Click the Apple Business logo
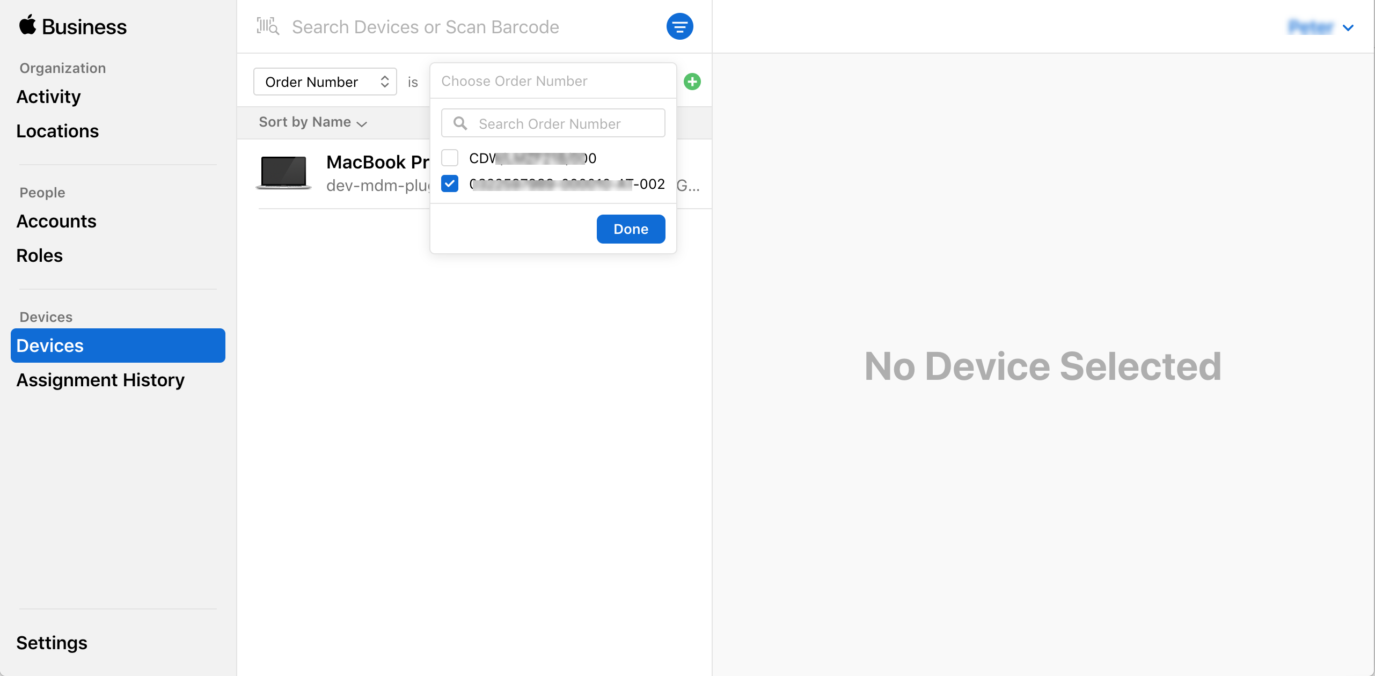Viewport: 1375px width, 676px height. (72, 26)
